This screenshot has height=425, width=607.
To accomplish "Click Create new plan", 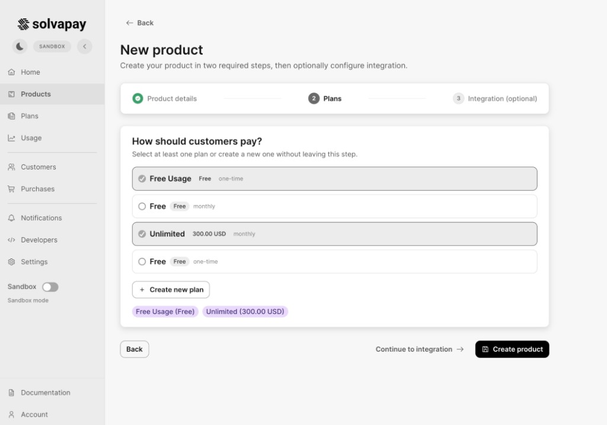I will point(171,289).
